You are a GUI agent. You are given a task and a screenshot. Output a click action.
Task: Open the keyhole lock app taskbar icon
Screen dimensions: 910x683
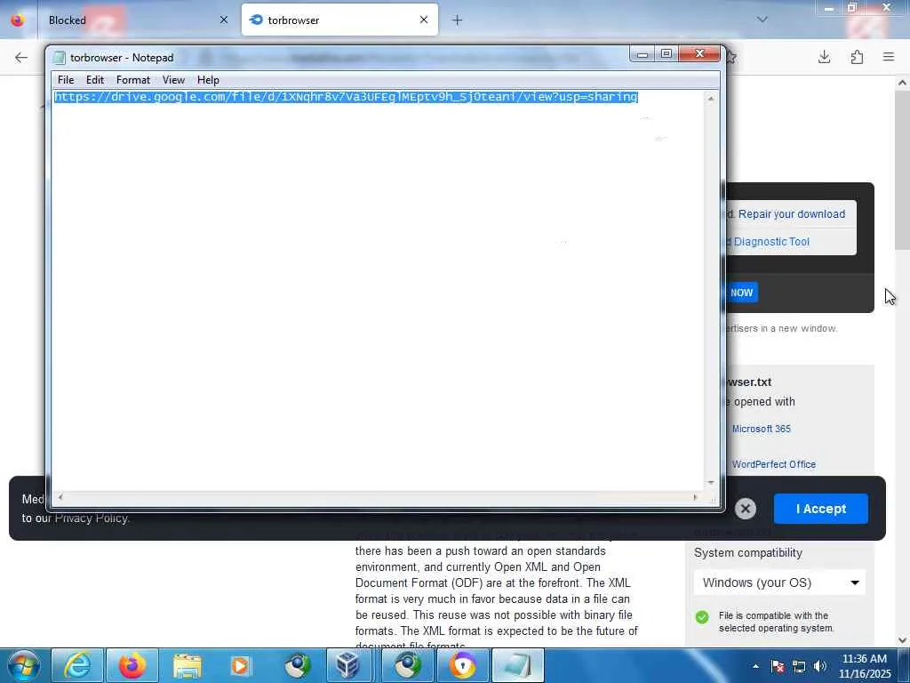[x=462, y=665]
